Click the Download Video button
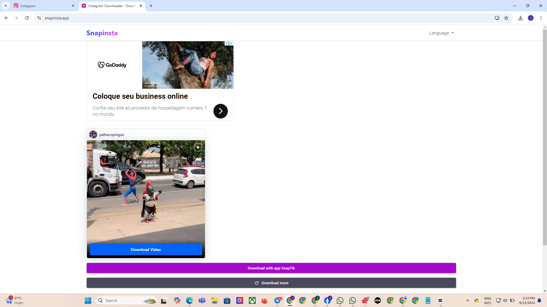 tap(146, 250)
